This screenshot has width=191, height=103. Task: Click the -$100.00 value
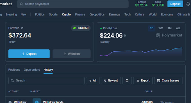click(x=147, y=102)
